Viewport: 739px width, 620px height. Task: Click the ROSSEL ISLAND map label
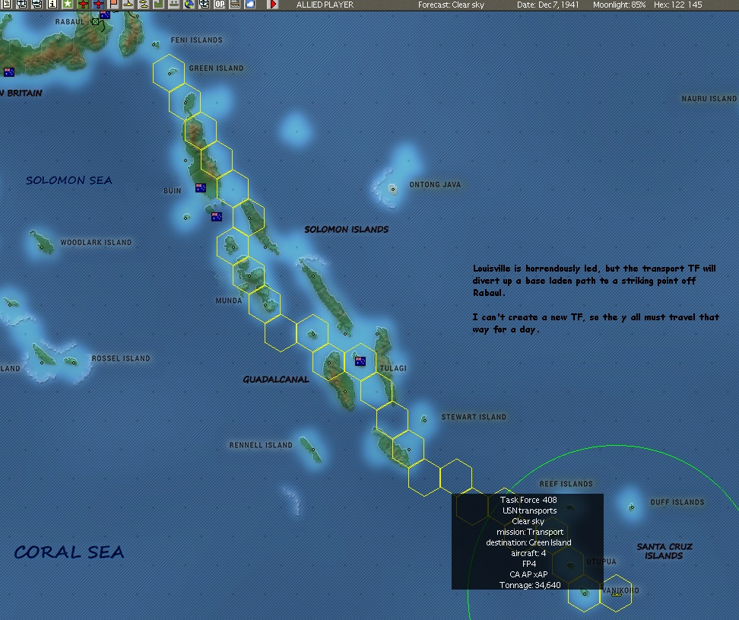pos(121,358)
